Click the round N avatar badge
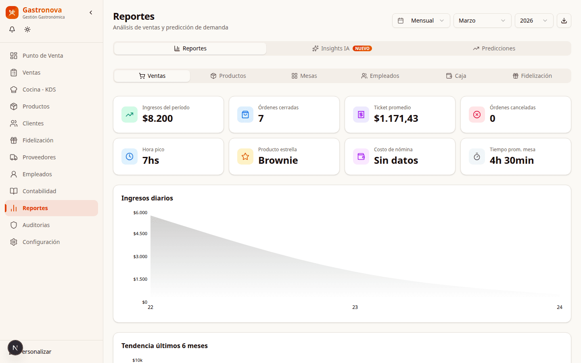 (x=15, y=348)
